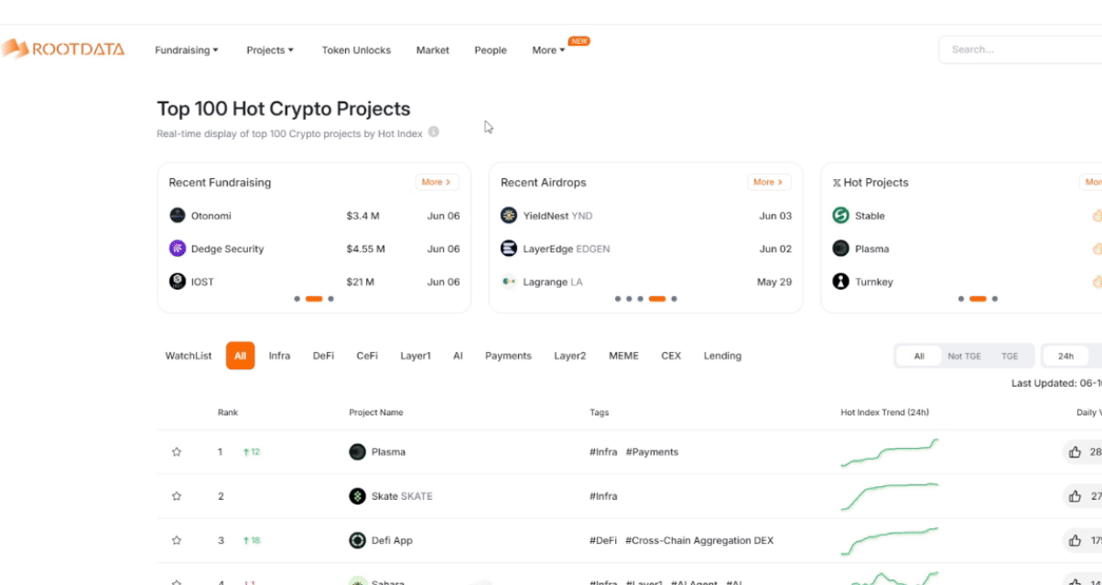The height and width of the screenshot is (585, 1102).
Task: Click the $21 M amount for IOST
Action: coord(362,282)
